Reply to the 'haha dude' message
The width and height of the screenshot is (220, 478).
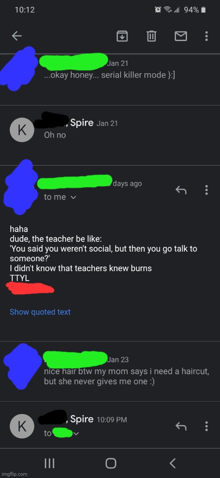coord(181,190)
